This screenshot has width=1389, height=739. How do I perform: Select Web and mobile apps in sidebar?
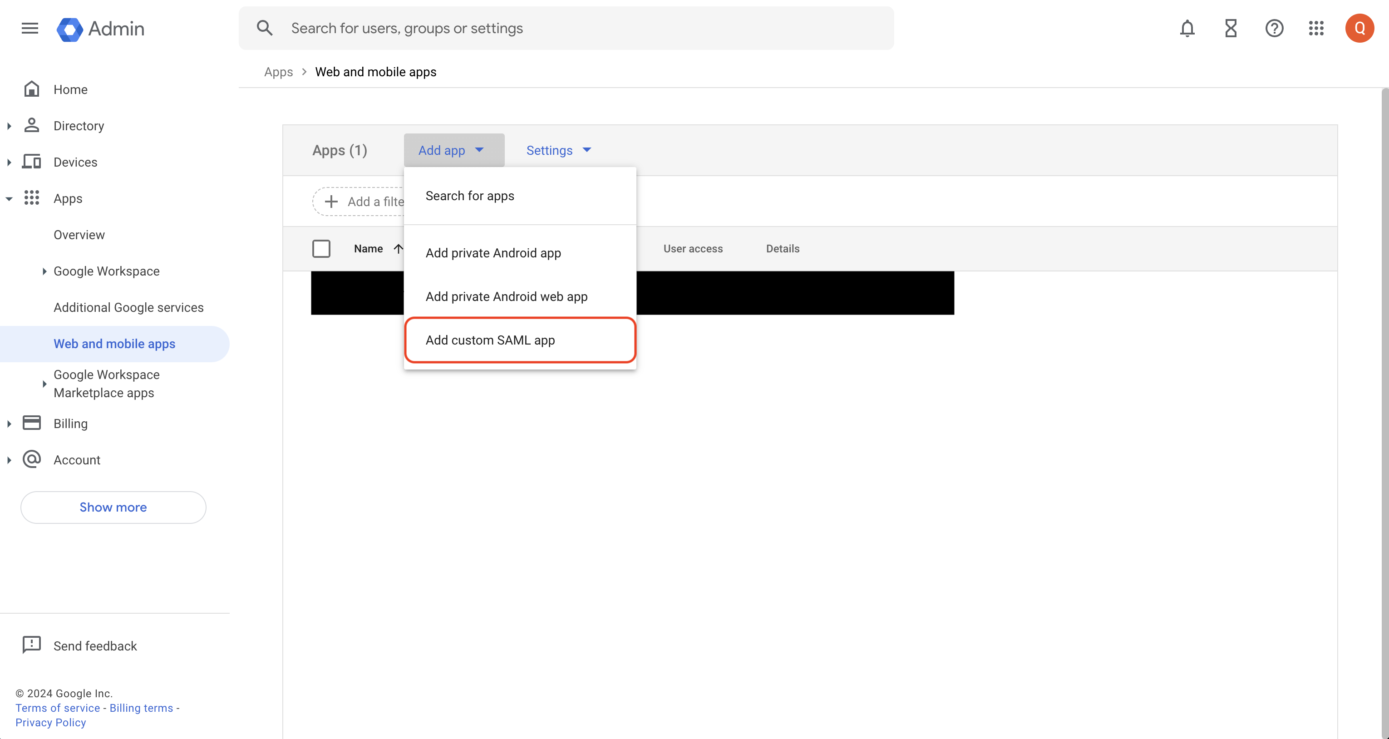click(x=114, y=344)
